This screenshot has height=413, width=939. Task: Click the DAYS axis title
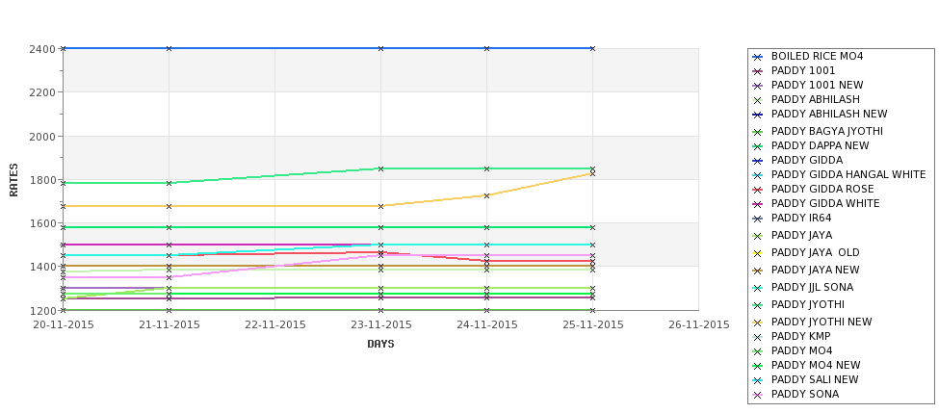tap(380, 345)
